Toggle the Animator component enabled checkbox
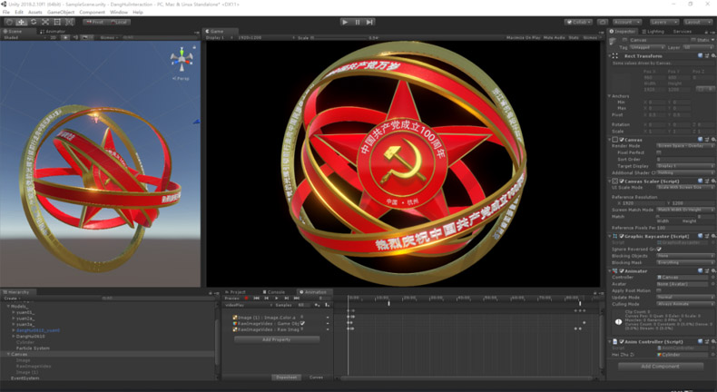This screenshot has height=392, width=717. 622,270
